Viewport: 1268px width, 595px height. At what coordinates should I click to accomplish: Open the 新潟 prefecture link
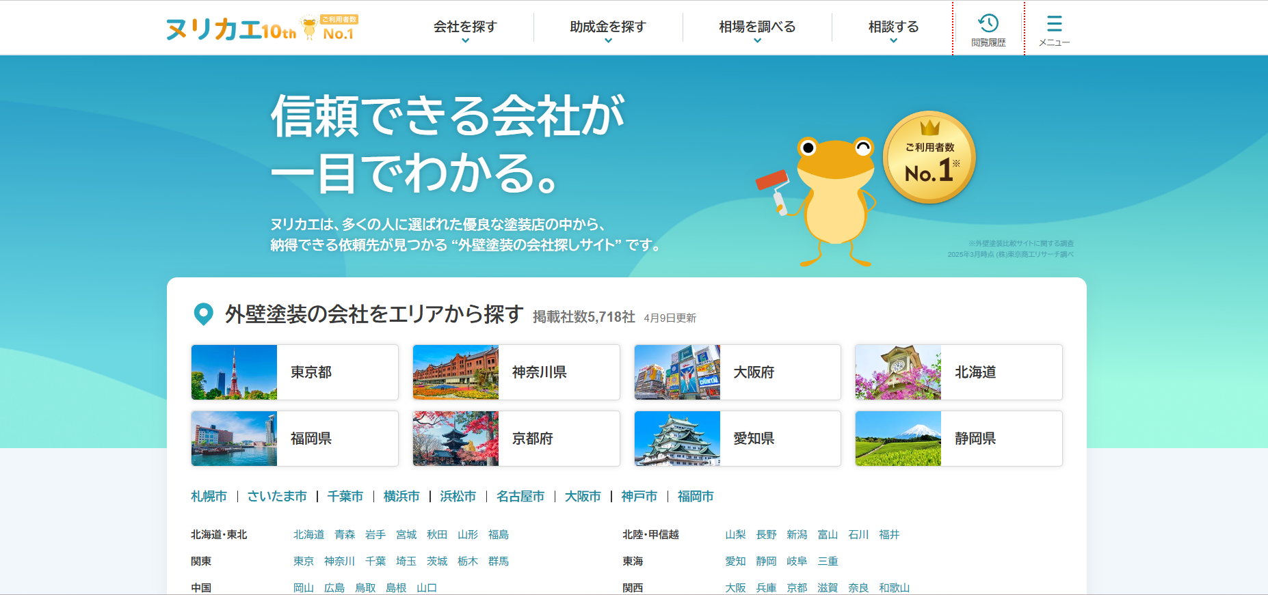797,535
